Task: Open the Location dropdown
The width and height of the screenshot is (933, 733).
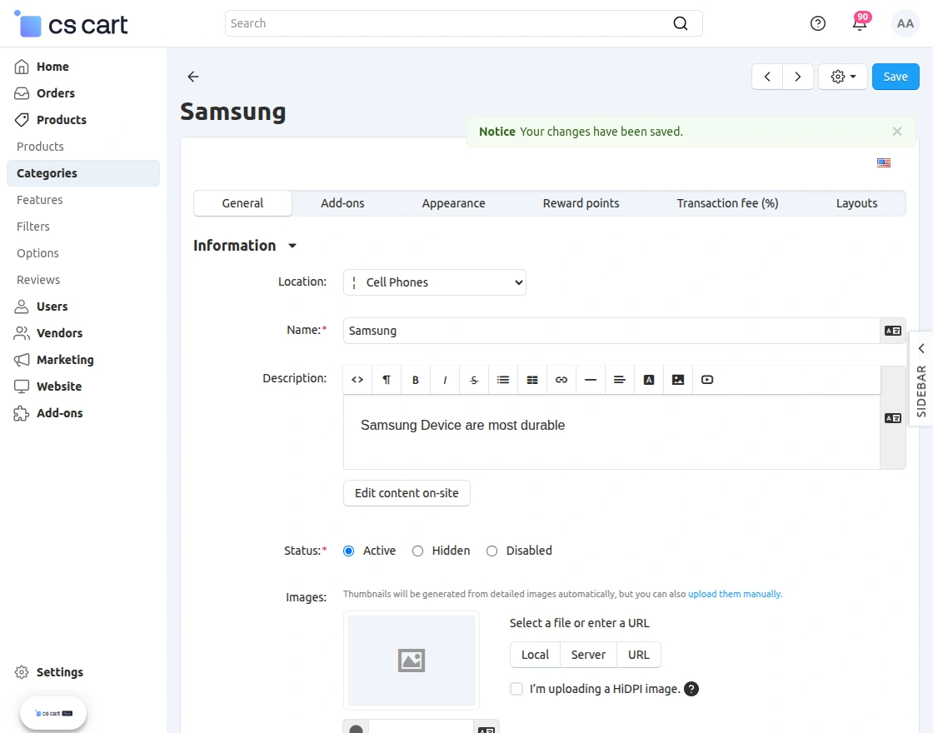Action: point(435,282)
